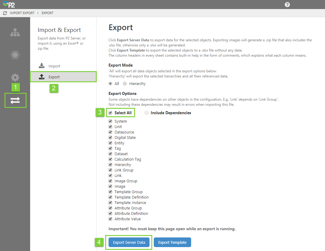Uncheck the Attribute Value checkbox
The height and width of the screenshot is (251, 325).
(111, 219)
